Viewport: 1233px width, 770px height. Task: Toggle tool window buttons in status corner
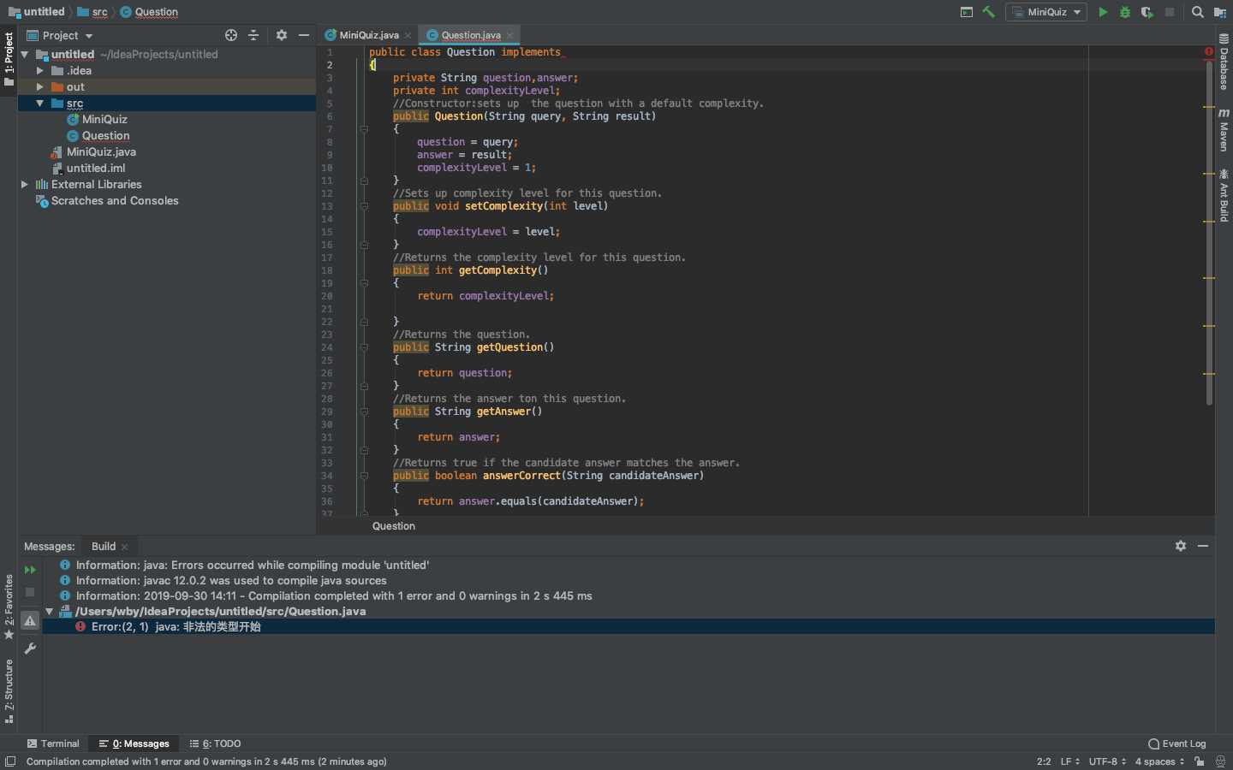pos(10,761)
